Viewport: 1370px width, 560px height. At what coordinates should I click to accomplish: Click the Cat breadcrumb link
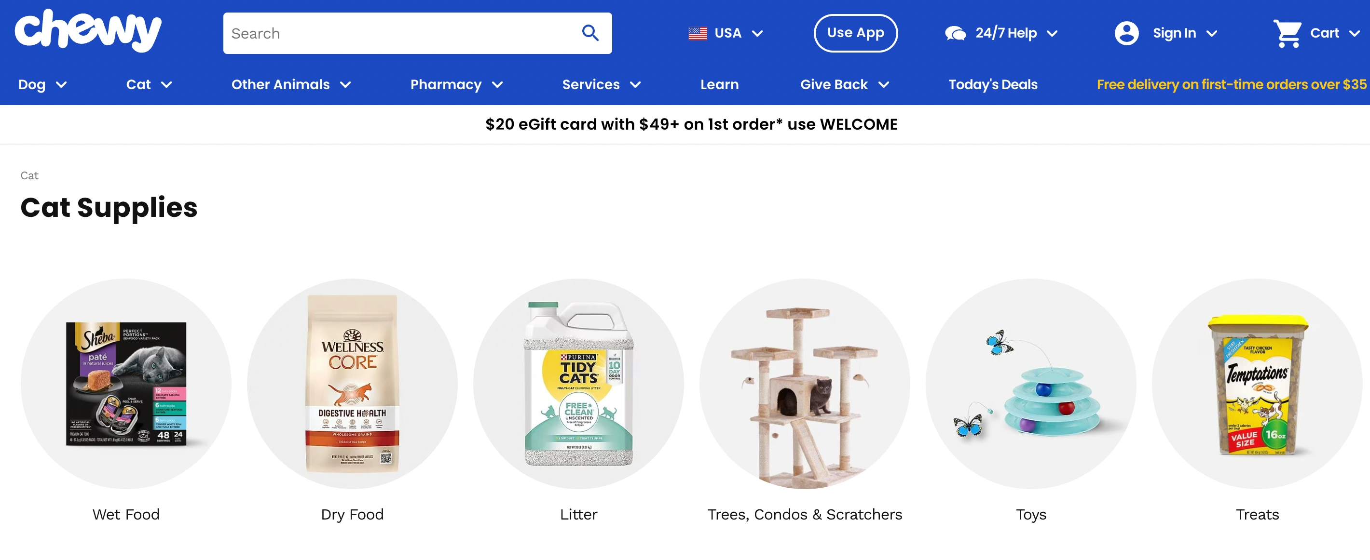coord(29,176)
